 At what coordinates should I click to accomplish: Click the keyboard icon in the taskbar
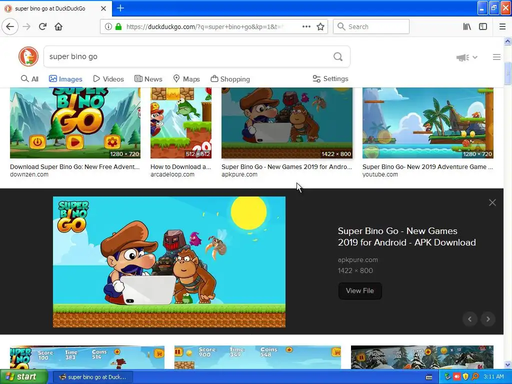tap(429, 377)
